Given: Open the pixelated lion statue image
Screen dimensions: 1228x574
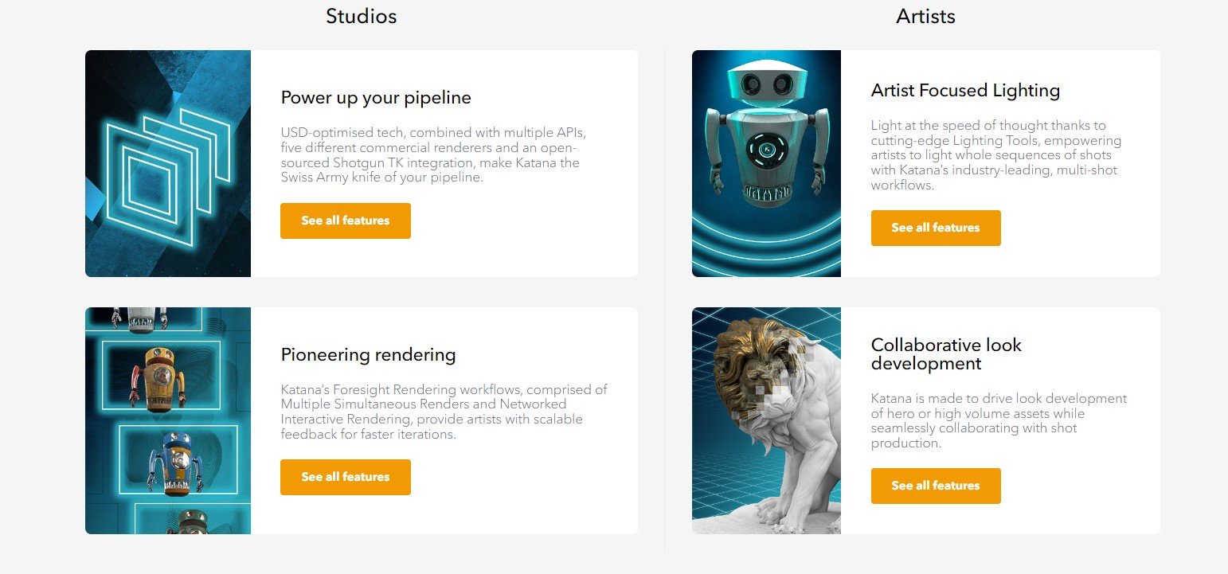Looking at the screenshot, I should pos(766,420).
